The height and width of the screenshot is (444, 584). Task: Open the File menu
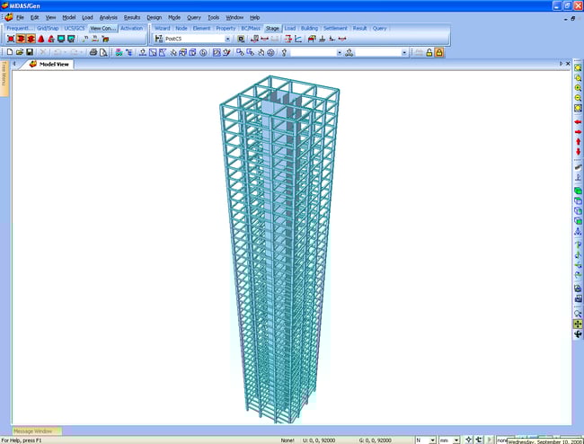tap(20, 17)
